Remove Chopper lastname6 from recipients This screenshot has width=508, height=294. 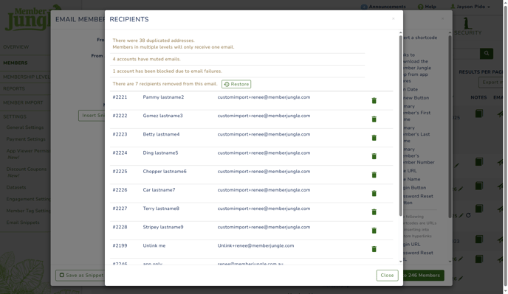(374, 175)
